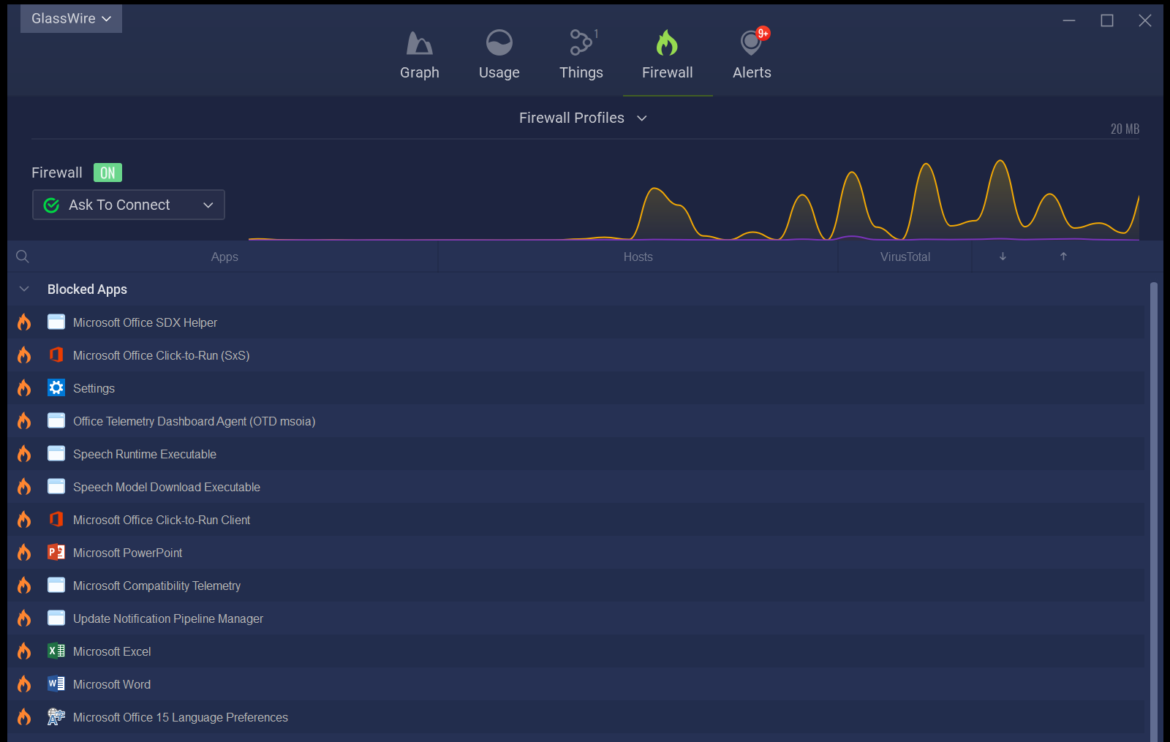Click the Update Notification Pipeline Manager icon
The image size is (1170, 742).
pos(56,618)
